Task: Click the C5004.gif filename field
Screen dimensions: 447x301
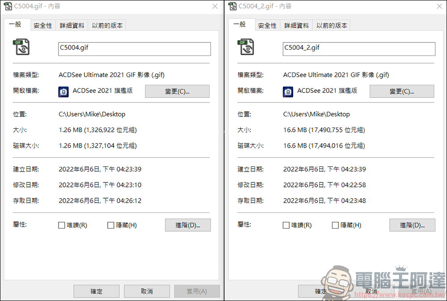Action: (x=135, y=49)
